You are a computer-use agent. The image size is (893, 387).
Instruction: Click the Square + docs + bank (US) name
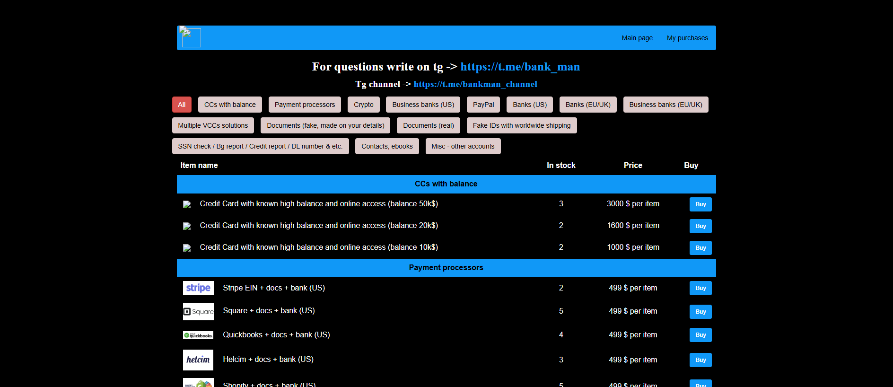point(269,311)
